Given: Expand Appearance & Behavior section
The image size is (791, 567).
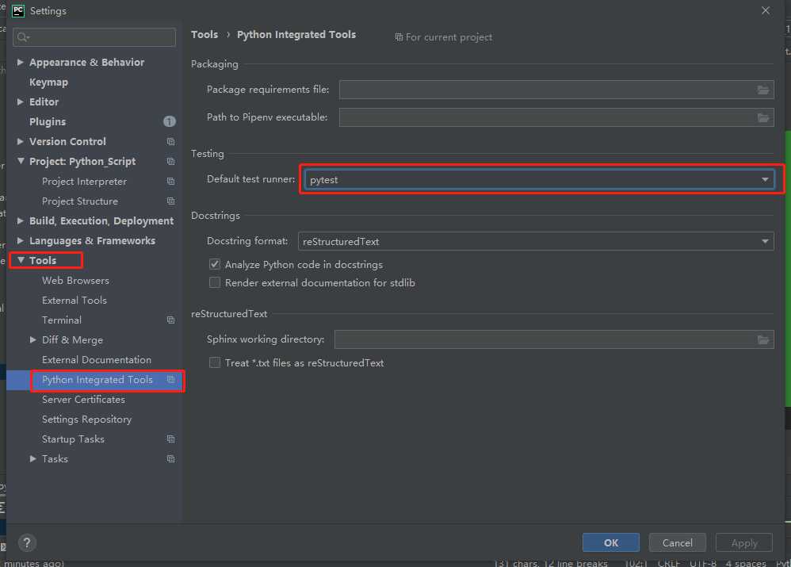Looking at the screenshot, I should pyautogui.click(x=20, y=62).
